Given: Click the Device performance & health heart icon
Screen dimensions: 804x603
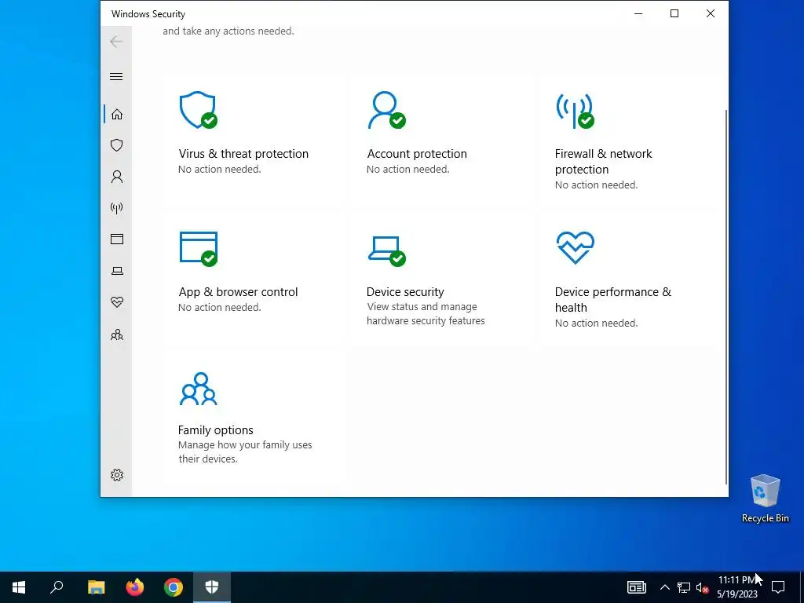Looking at the screenshot, I should (x=576, y=247).
